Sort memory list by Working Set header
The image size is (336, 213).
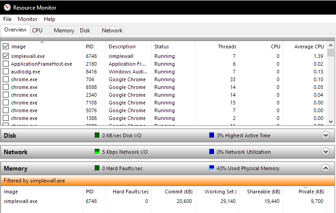tap(220, 192)
